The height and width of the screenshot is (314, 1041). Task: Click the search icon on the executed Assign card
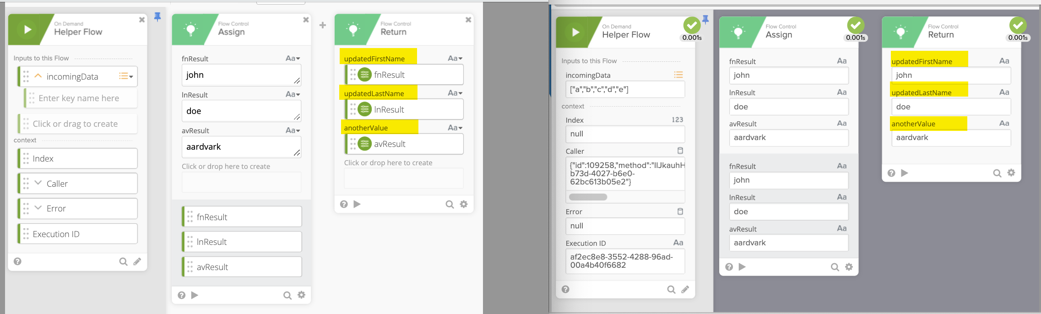coord(835,267)
